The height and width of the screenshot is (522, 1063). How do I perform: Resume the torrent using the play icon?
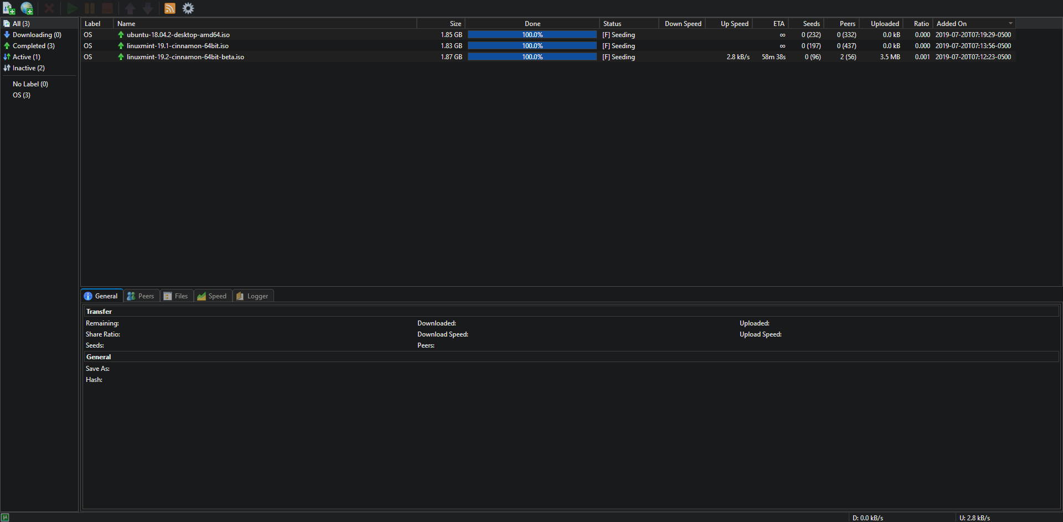(72, 8)
